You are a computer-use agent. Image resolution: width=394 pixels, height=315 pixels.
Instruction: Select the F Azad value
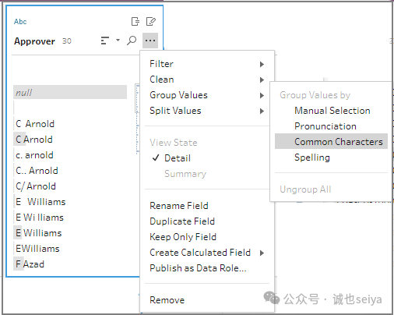[30, 264]
